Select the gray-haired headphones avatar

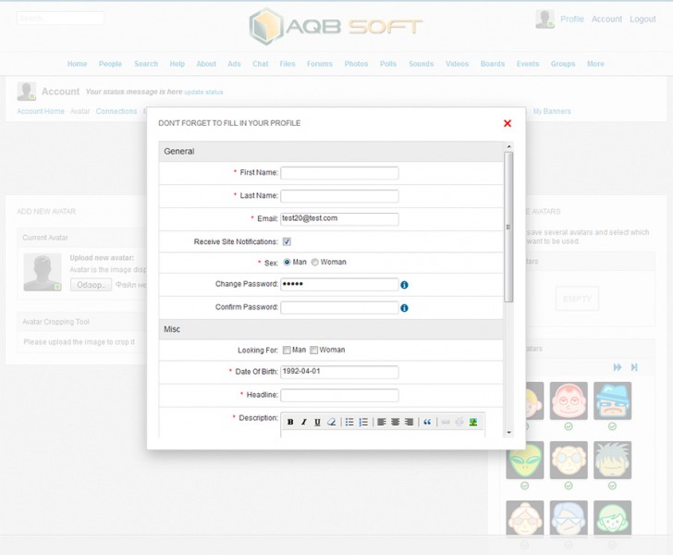click(x=613, y=460)
